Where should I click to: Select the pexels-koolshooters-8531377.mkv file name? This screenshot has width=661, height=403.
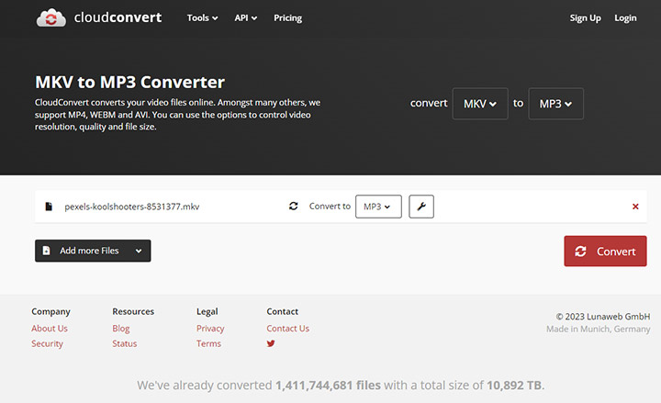click(x=131, y=207)
